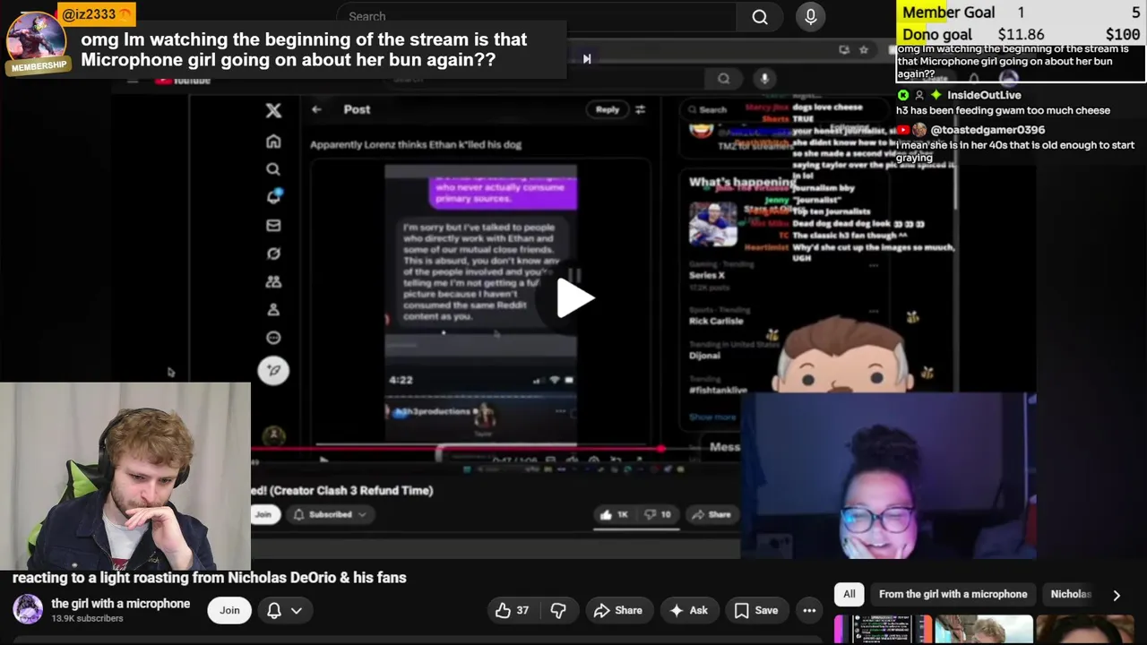This screenshot has width=1147, height=645.
Task: Click the X Messages envelope icon
Action: coord(273,225)
